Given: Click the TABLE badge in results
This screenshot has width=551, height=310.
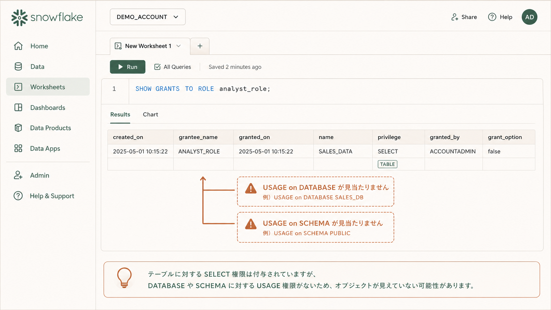Looking at the screenshot, I should [388, 164].
